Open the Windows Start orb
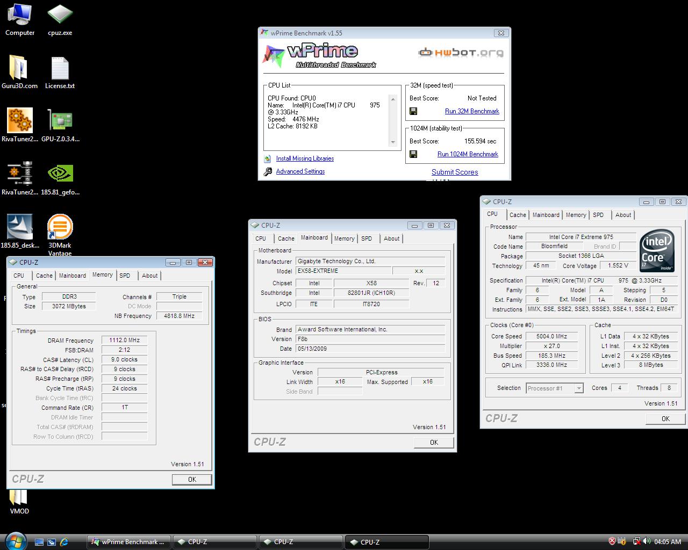Screen dimensions: 688x550 coord(15,540)
